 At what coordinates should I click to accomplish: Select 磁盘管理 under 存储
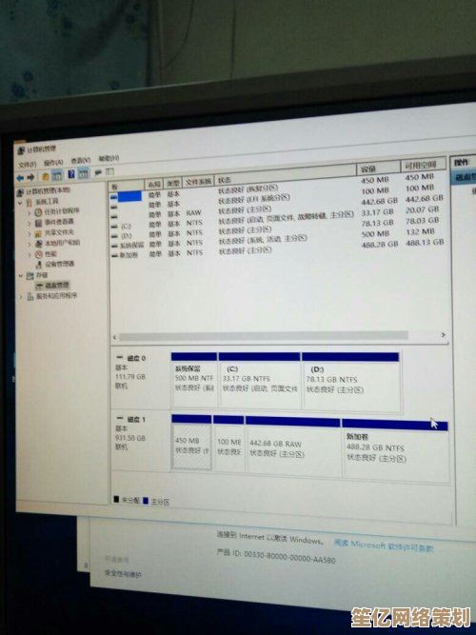[x=52, y=286]
